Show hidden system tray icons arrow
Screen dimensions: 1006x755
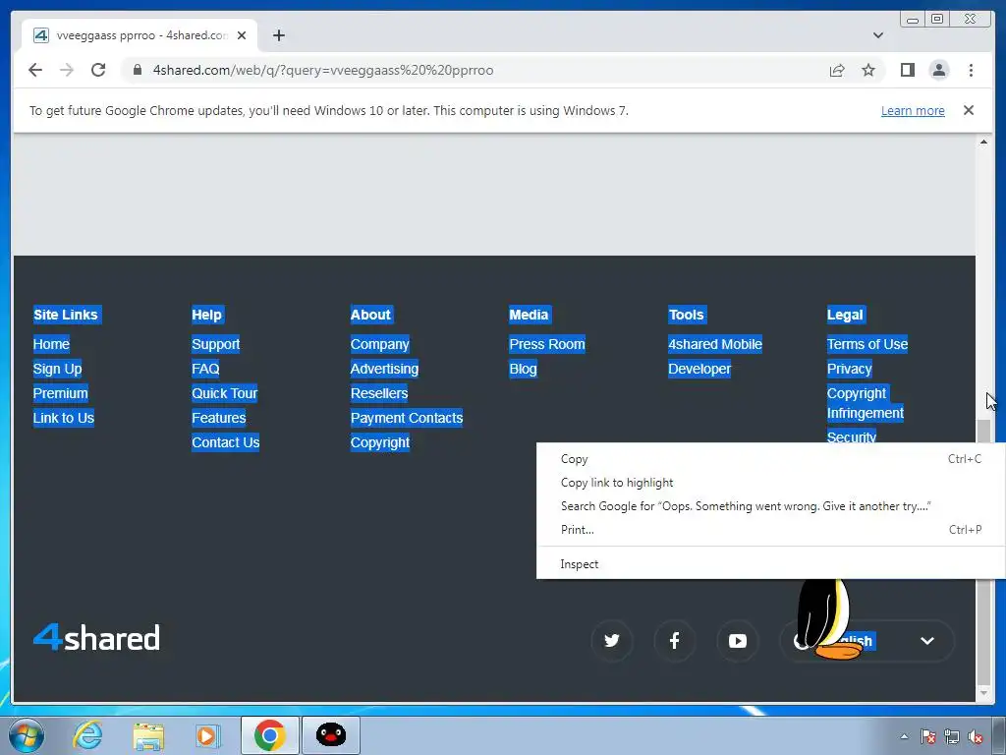[904, 736]
